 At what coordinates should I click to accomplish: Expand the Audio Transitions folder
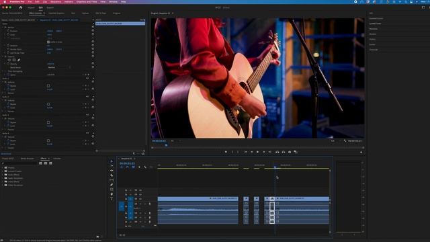click(x=3, y=178)
